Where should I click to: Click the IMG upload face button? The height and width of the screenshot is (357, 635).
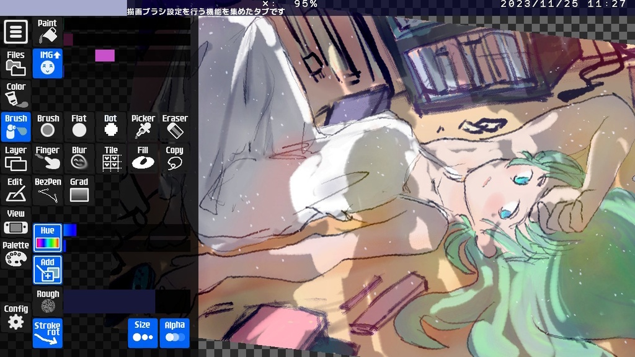click(47, 63)
